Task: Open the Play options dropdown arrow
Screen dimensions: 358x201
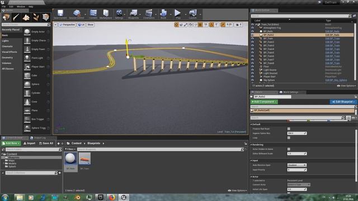Action: pos(185,15)
